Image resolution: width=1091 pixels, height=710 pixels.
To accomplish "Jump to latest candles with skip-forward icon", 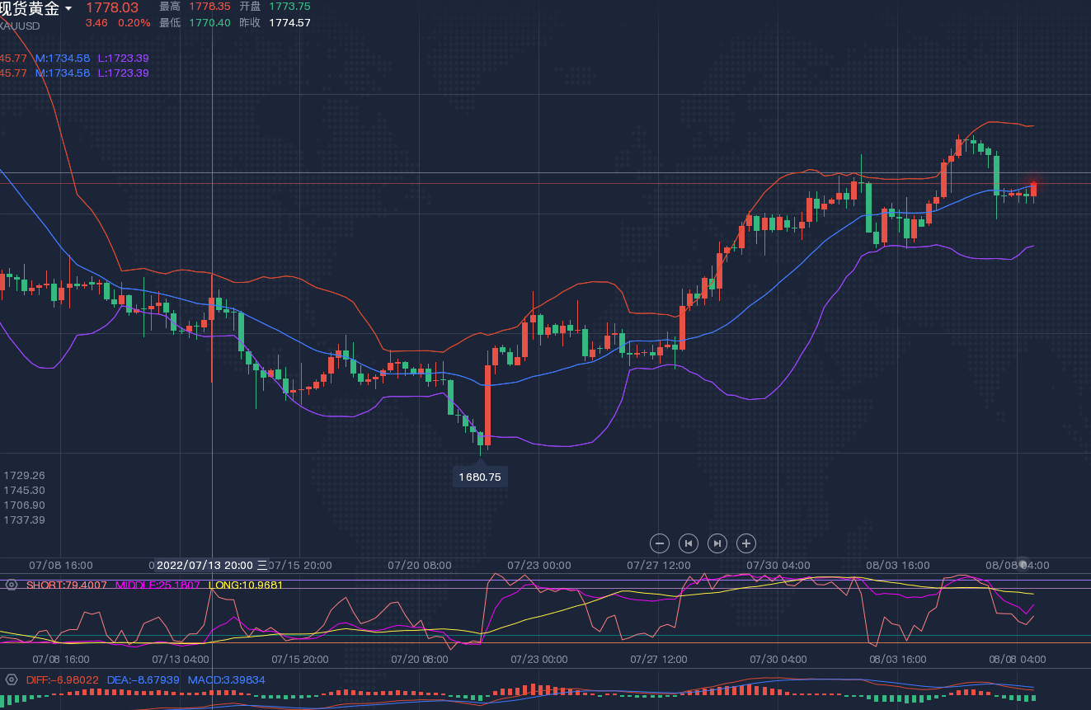I will (717, 543).
